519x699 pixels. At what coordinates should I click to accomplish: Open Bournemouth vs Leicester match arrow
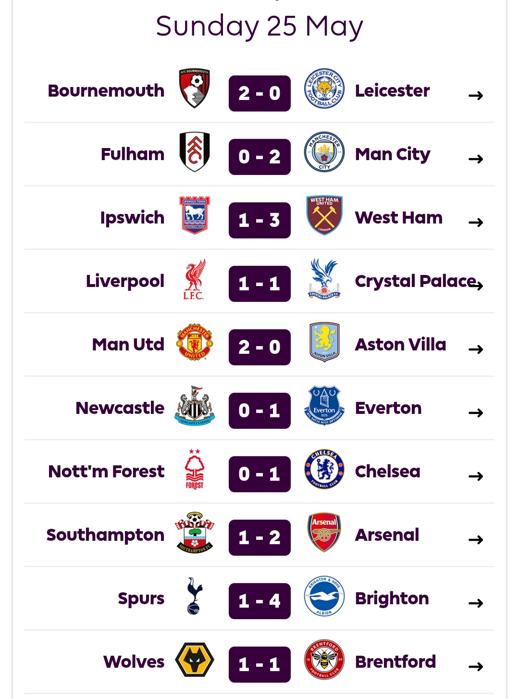pos(476,96)
